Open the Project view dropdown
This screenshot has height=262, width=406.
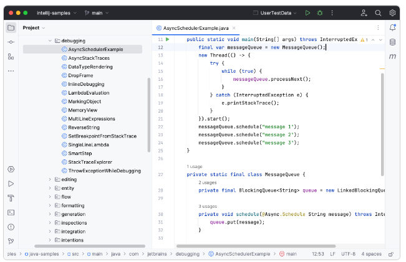34,27
